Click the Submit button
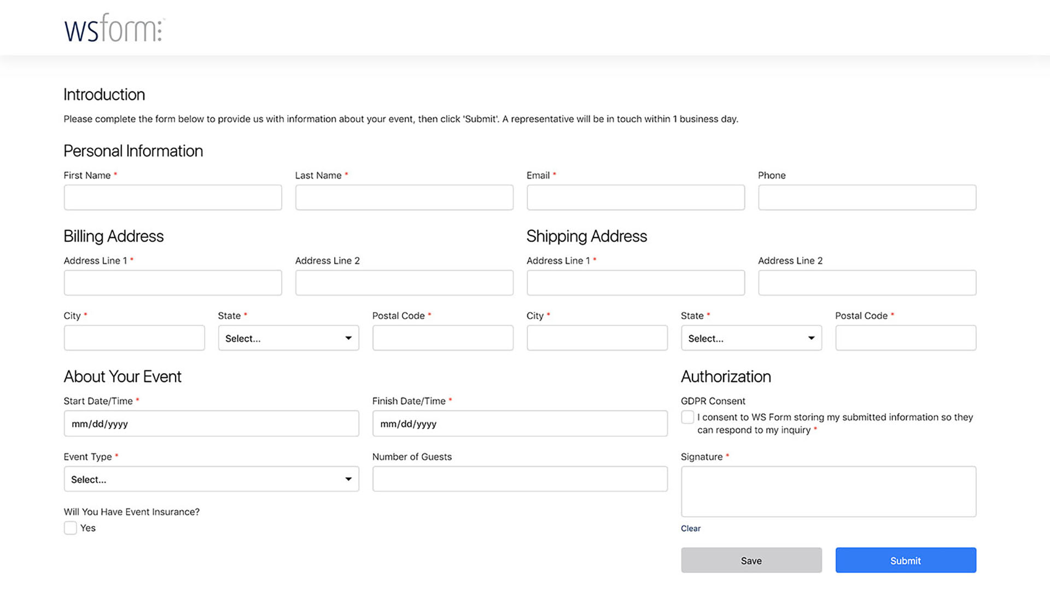This screenshot has height=591, width=1050. click(905, 560)
